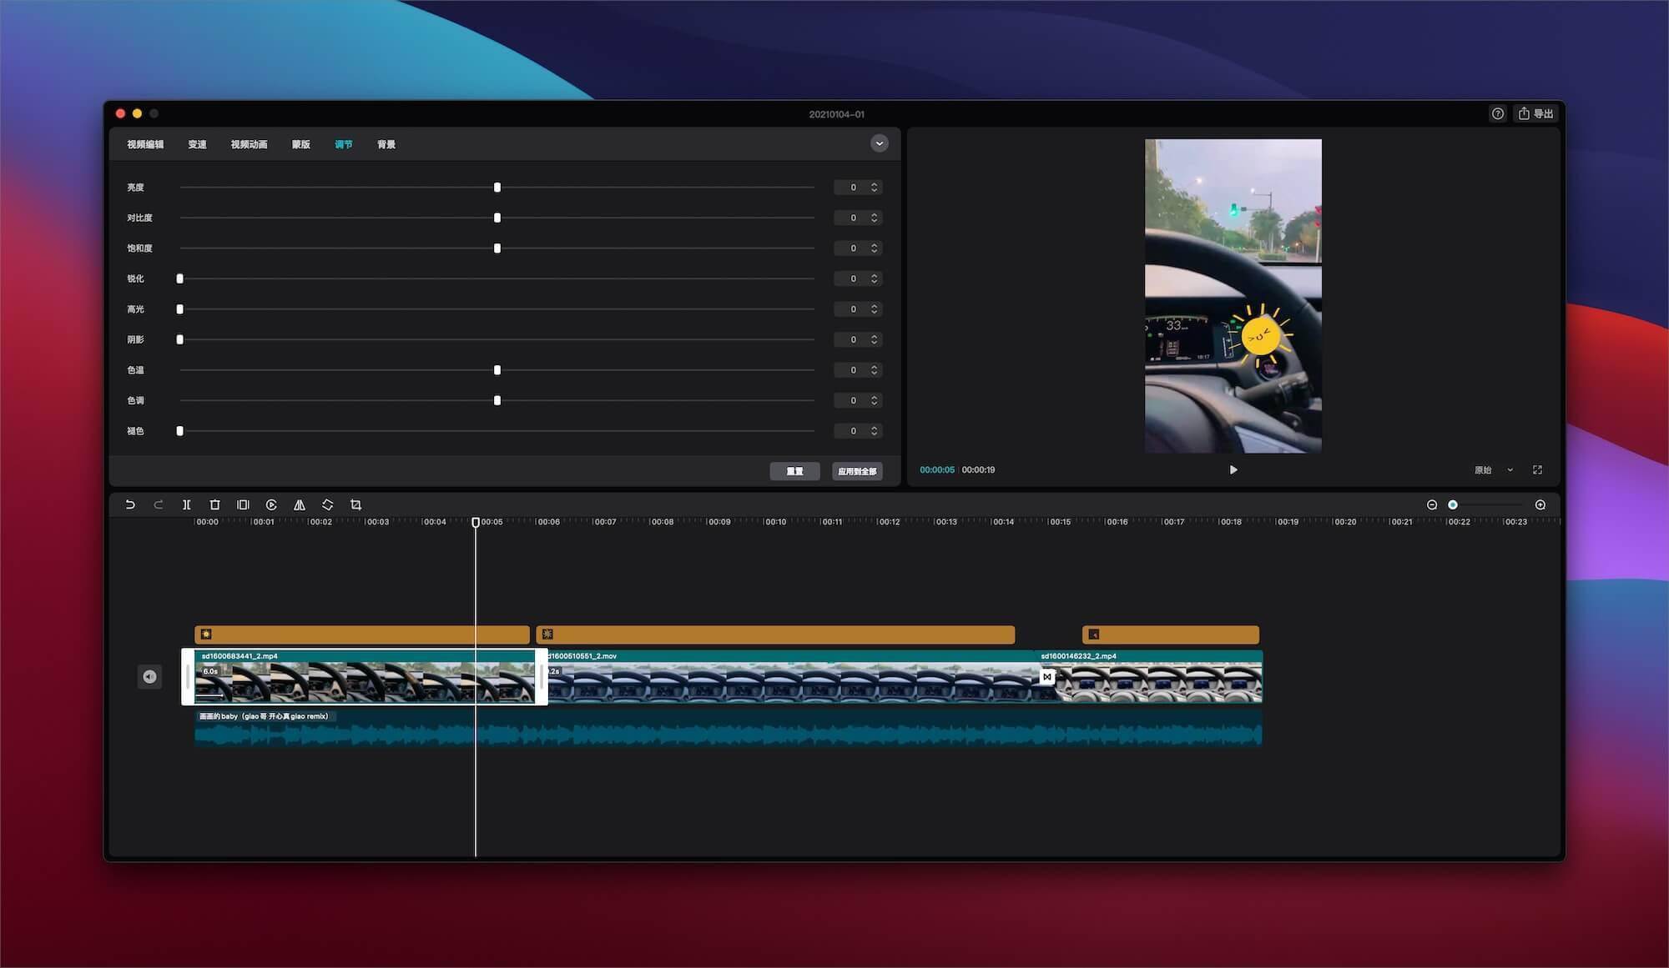This screenshot has height=968, width=1669.
Task: Collapse the adjustment panel with the chevron
Action: click(879, 143)
